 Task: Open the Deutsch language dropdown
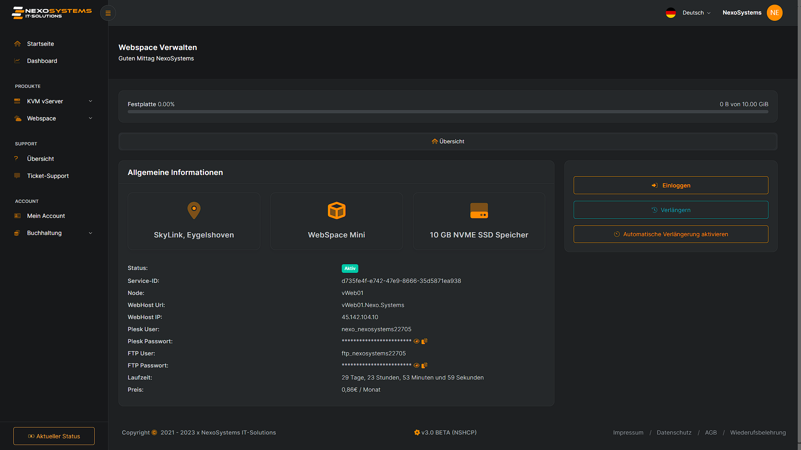(x=696, y=13)
